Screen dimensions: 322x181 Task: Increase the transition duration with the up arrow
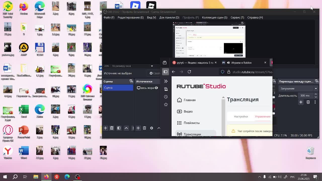316,94
